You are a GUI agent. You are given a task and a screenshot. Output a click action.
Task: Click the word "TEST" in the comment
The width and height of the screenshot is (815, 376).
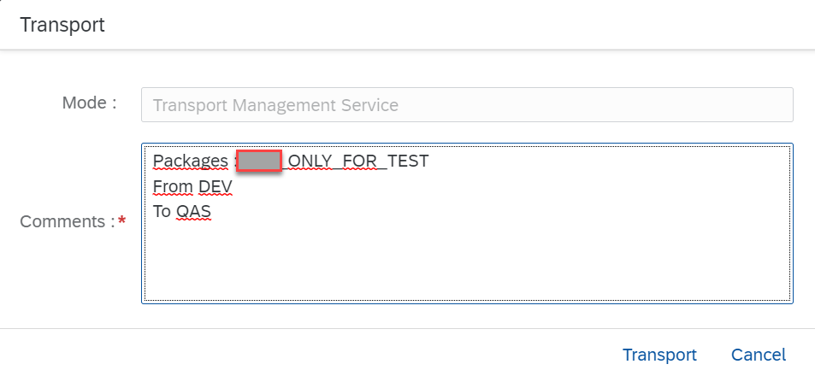(407, 161)
